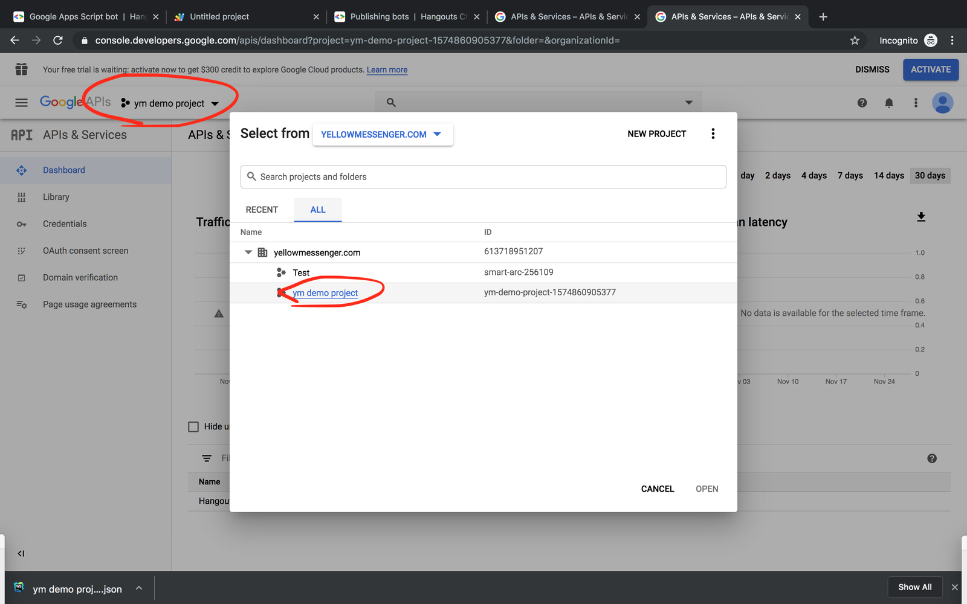
Task: Click project ID smart-arc-256109
Action: click(519, 272)
